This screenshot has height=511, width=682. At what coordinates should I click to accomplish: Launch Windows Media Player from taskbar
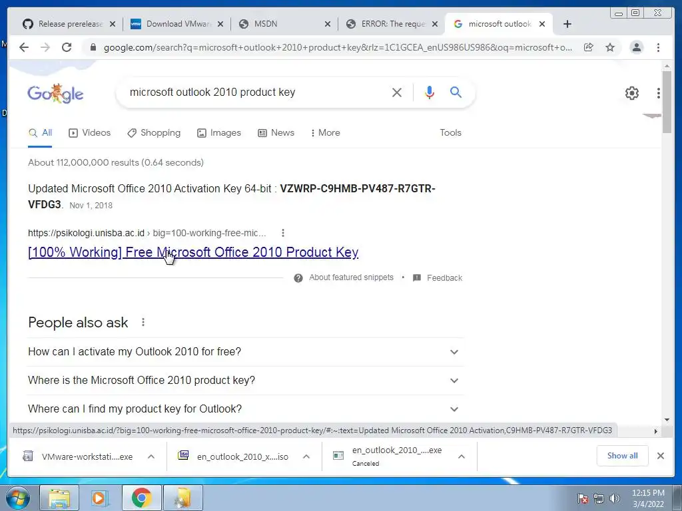[x=100, y=498]
